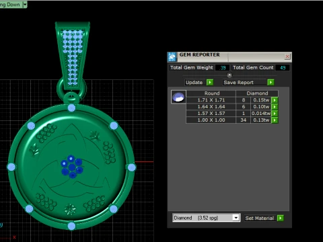Click the center blue gem cluster on pendant
Image resolution: width=323 pixels, height=242 pixels.
click(x=72, y=167)
